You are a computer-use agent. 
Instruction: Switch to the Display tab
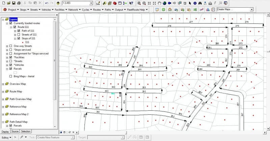[5, 132]
